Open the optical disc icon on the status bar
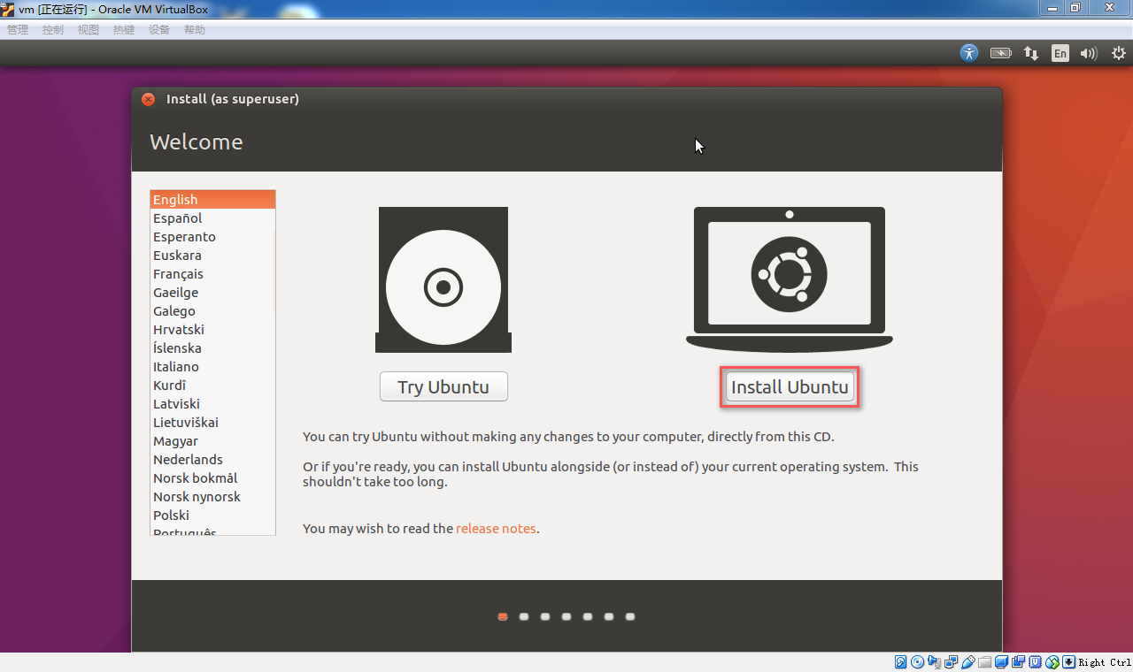 tap(917, 661)
